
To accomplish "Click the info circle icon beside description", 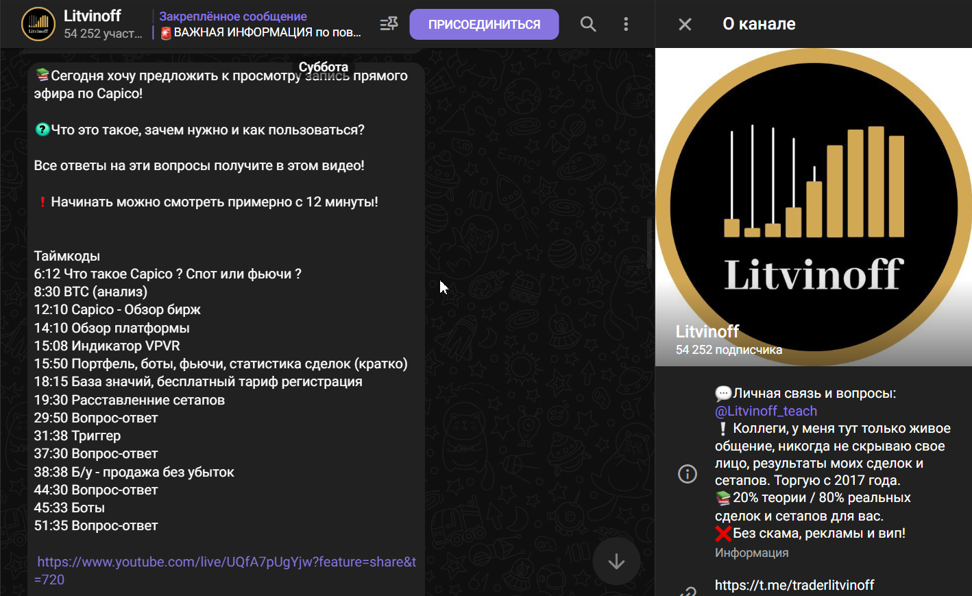I will click(x=688, y=474).
